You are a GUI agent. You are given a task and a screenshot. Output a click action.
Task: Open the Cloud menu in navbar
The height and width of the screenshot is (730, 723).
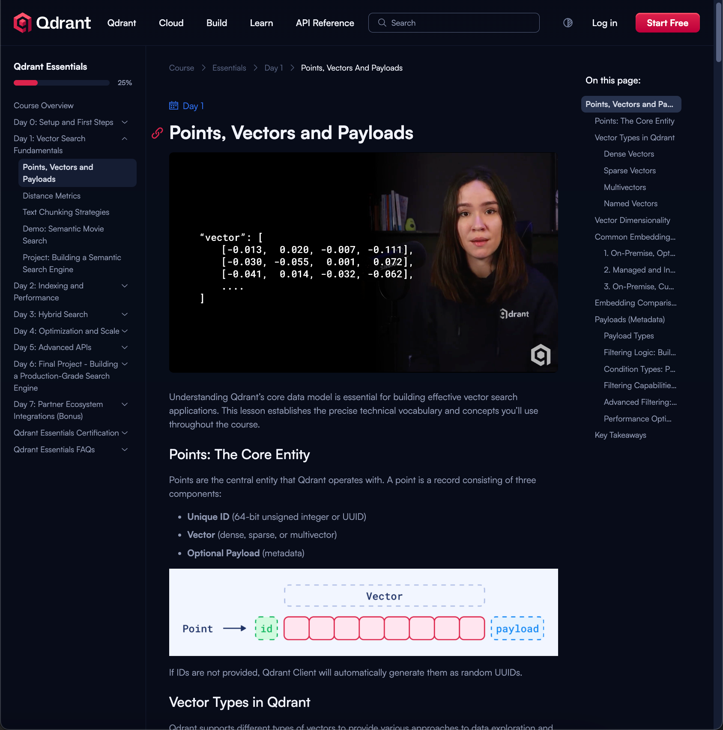(171, 23)
